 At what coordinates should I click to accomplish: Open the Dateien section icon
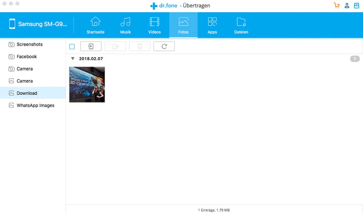241,22
